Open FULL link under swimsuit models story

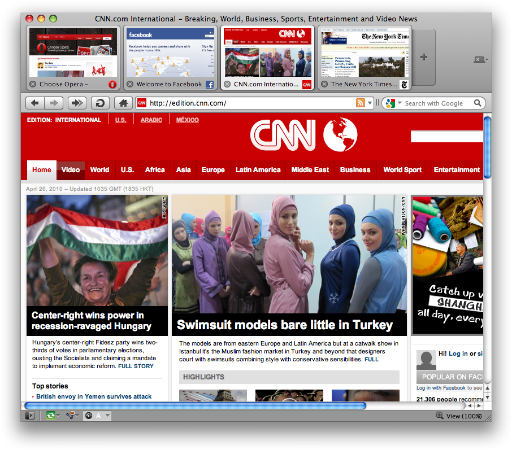coord(372,359)
